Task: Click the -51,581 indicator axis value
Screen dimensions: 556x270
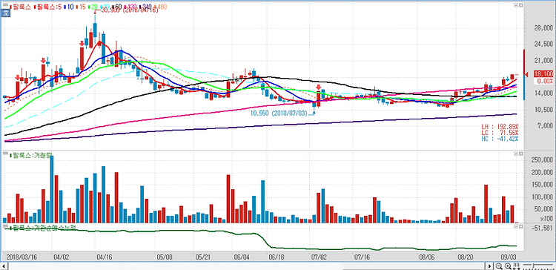Action: click(x=542, y=228)
